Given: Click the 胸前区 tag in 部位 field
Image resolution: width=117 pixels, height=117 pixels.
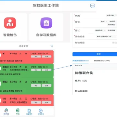Looking at the screenshot, I should (x=112, y=21).
